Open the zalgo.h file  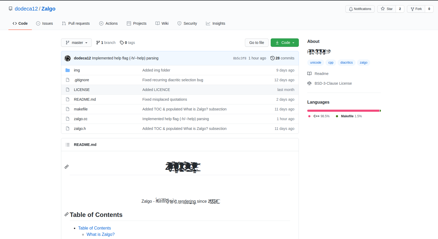80,129
